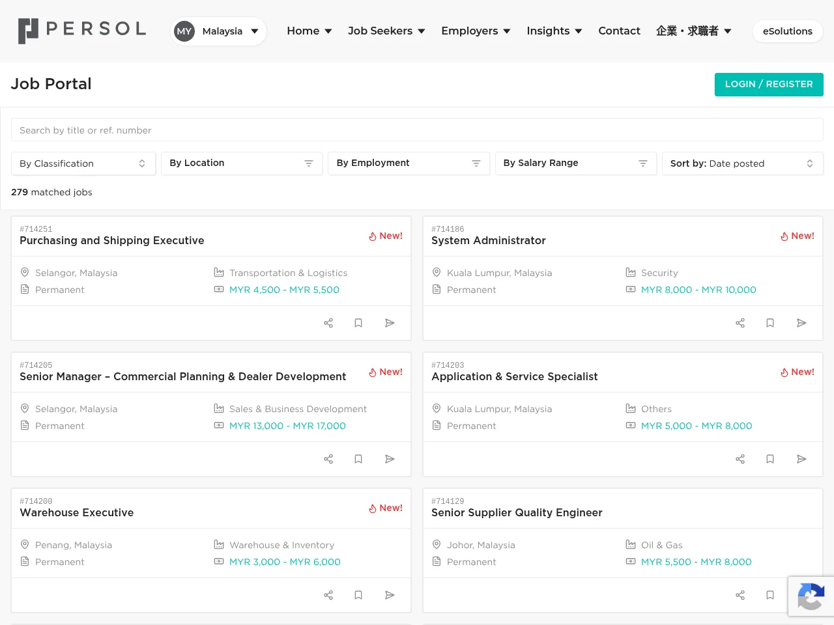
Task: Click the PERSOL logo
Action: pyautogui.click(x=82, y=31)
